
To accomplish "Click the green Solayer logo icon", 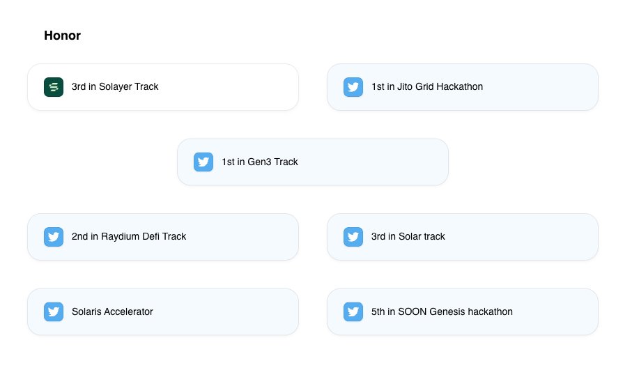I will click(x=54, y=87).
